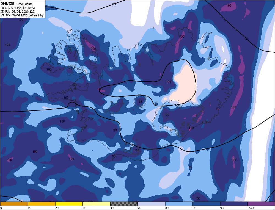
Task: Select the '10' legend tick label
Action: [29, 208]
